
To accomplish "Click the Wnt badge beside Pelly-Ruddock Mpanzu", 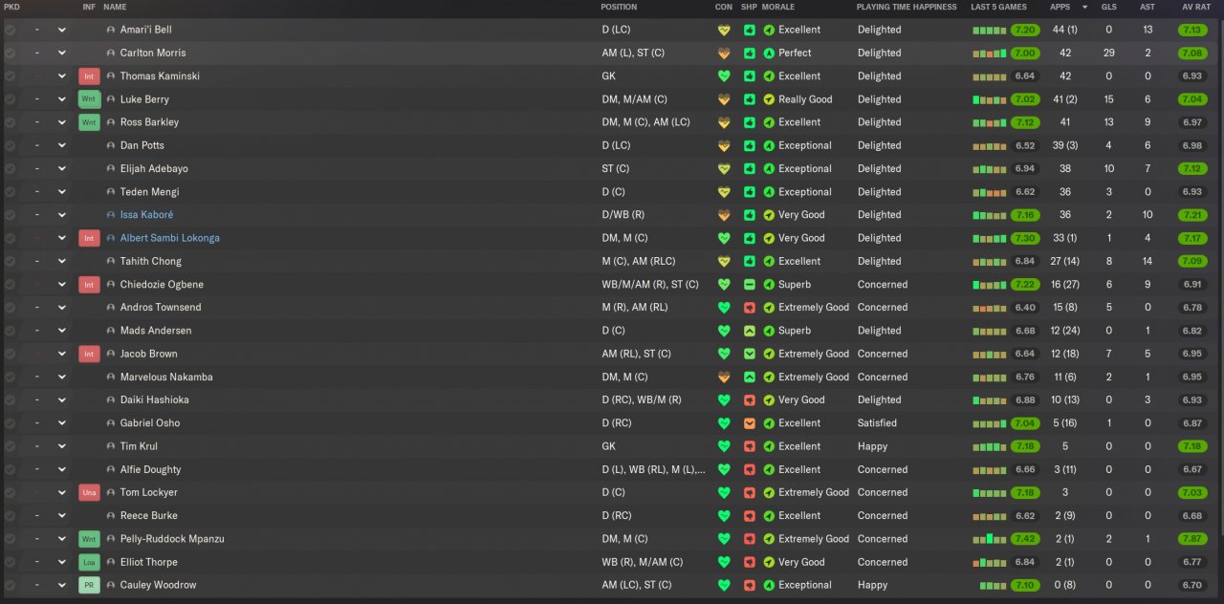I will click(x=89, y=539).
